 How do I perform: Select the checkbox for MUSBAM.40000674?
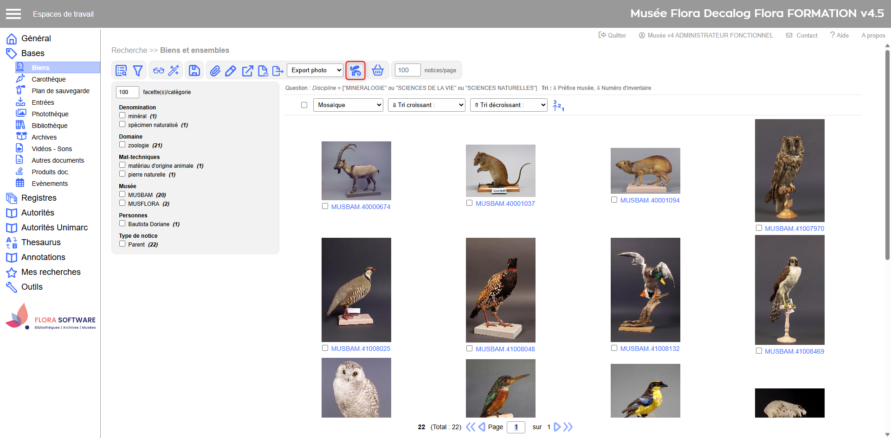coord(325,206)
